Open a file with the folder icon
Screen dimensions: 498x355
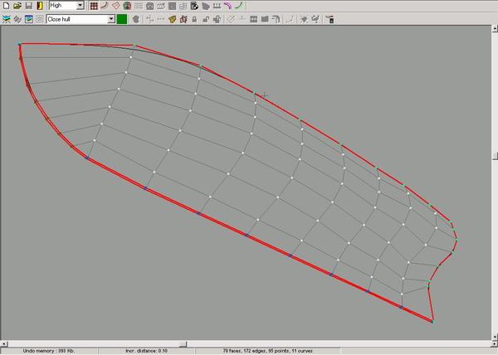[x=17, y=5]
